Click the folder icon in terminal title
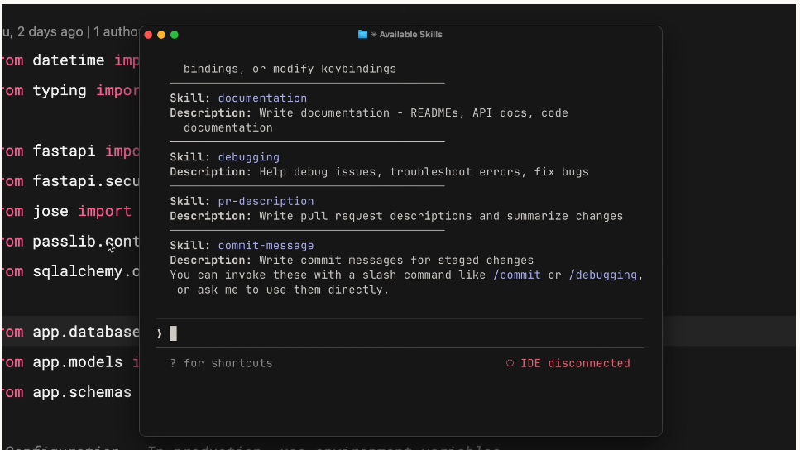 (x=362, y=34)
